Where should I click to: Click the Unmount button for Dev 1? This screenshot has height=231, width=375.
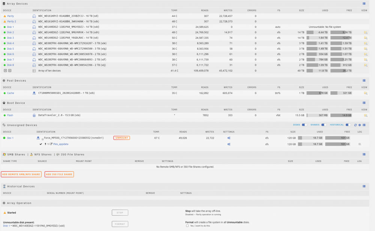point(121,138)
